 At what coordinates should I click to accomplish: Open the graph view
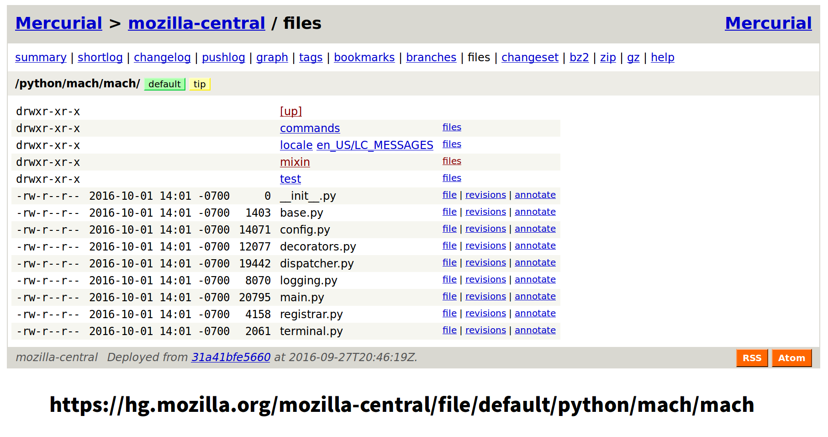tap(272, 58)
